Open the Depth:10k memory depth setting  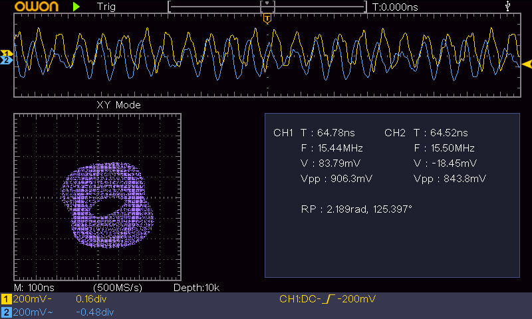[x=196, y=288]
